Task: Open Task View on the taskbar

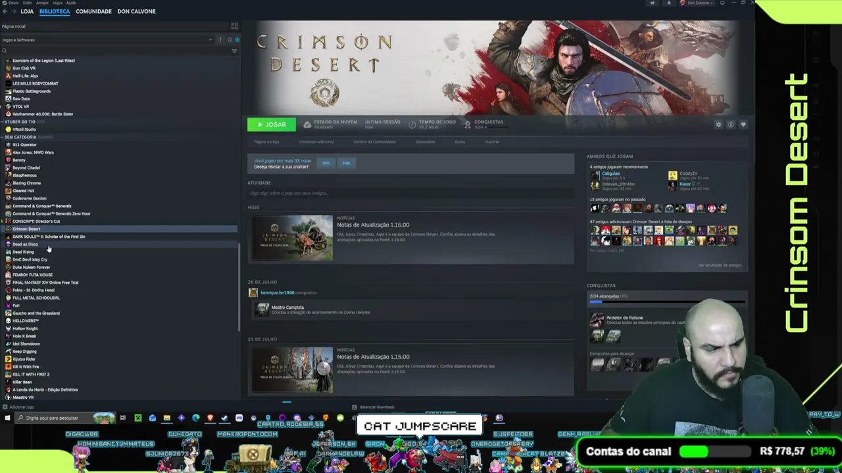Action: (x=123, y=418)
